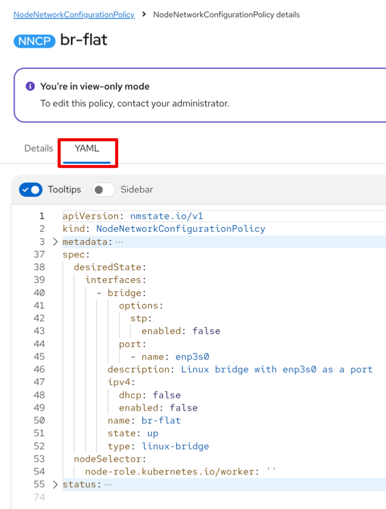Select the YAML tab

[87, 148]
